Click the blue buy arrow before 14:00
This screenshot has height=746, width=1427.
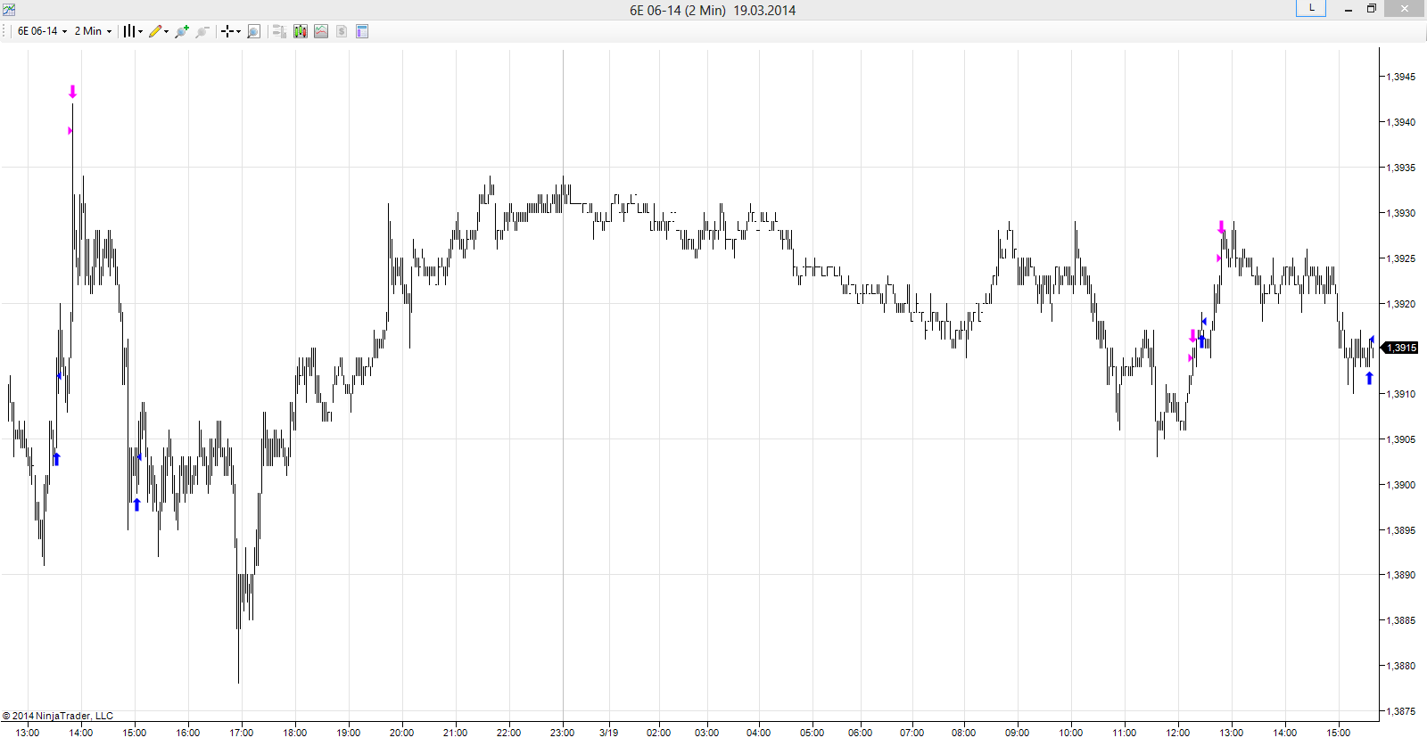pyautogui.click(x=57, y=459)
